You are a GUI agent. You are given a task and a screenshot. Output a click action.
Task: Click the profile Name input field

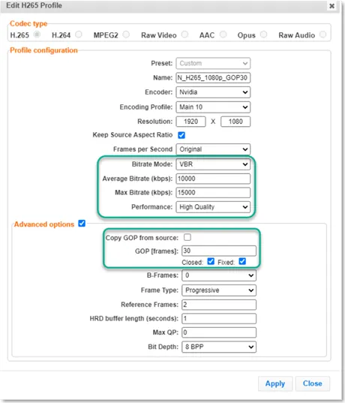(x=213, y=77)
